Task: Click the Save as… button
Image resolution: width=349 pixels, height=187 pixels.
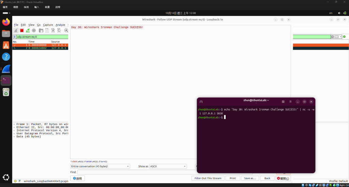Action: tap(250, 178)
